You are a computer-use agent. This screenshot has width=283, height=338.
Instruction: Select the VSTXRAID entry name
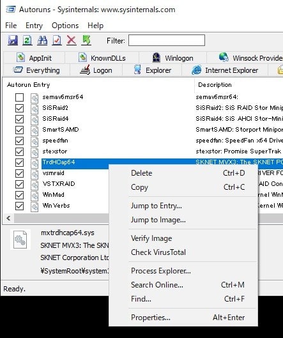(59, 184)
